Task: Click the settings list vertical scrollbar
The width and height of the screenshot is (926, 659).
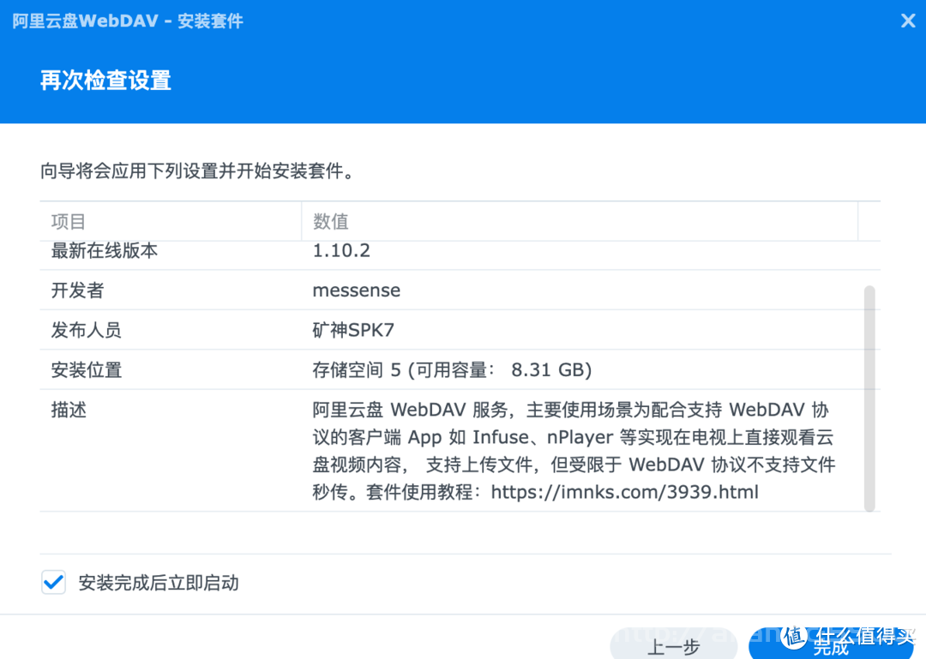Action: [x=869, y=398]
